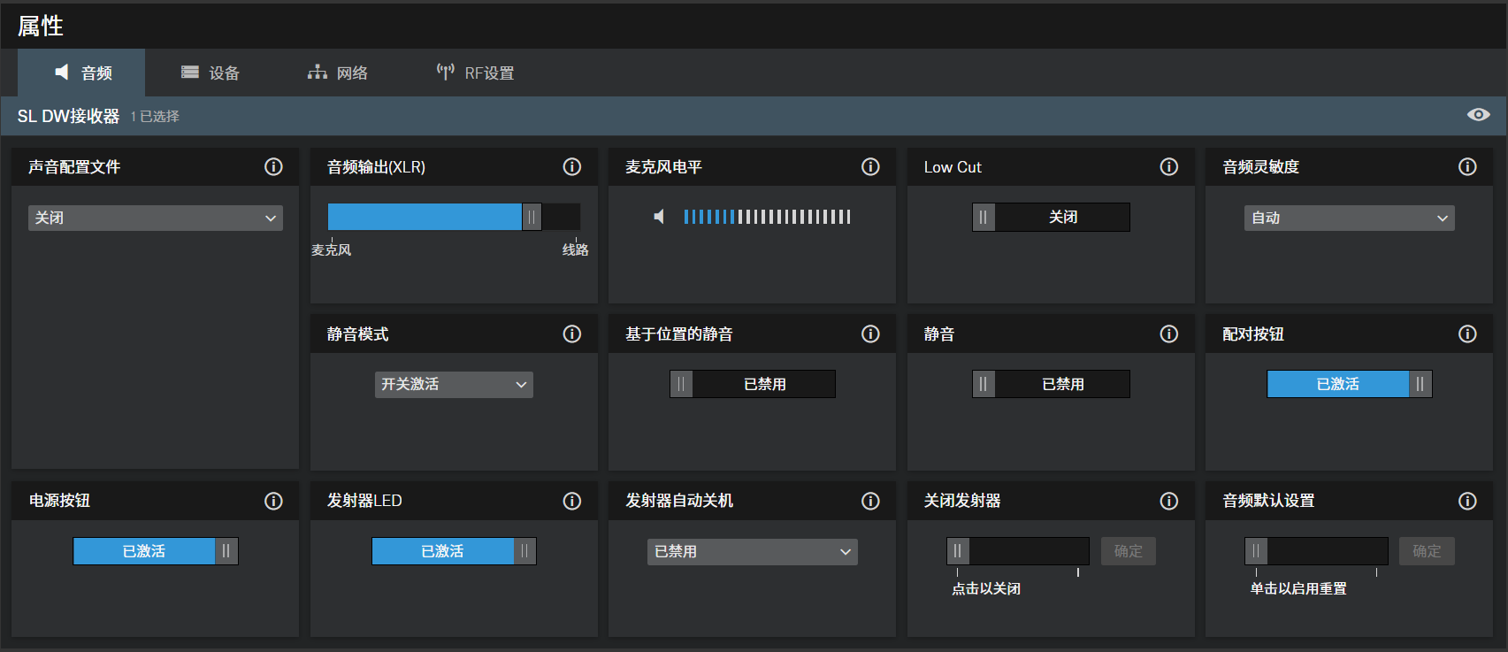
Task: Show info for 麦克风电平 panel
Action: point(870,167)
